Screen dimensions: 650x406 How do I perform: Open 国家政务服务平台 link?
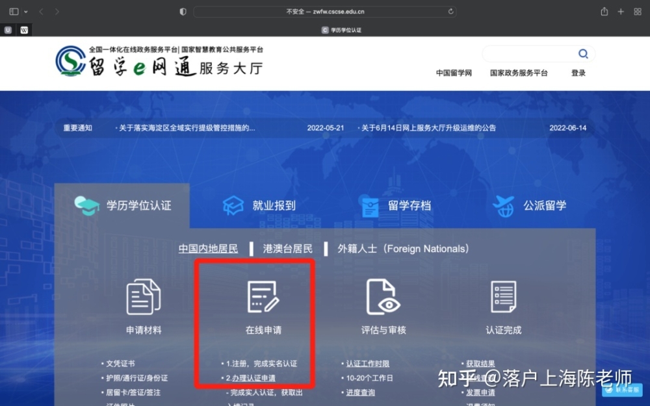[519, 73]
